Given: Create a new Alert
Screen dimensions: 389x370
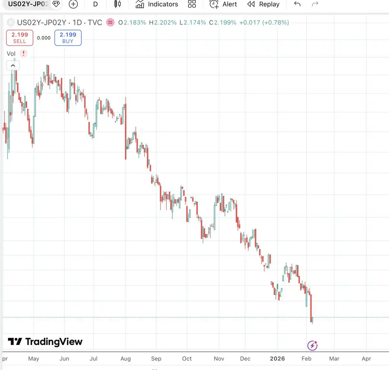Looking at the screenshot, I should 223,4.
